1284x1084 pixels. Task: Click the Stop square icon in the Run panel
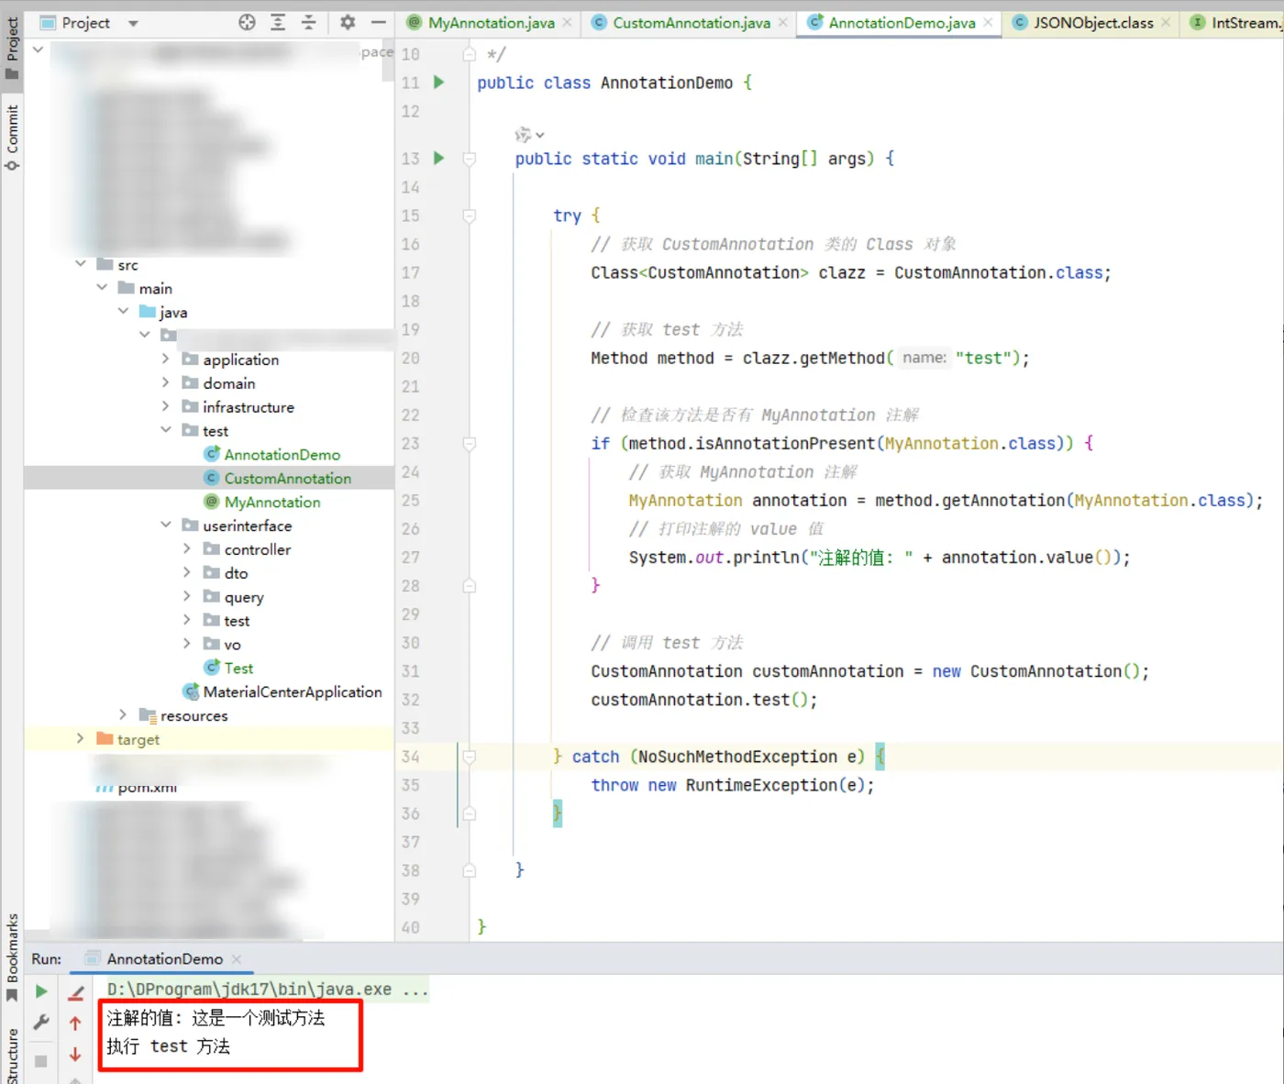41,1061
